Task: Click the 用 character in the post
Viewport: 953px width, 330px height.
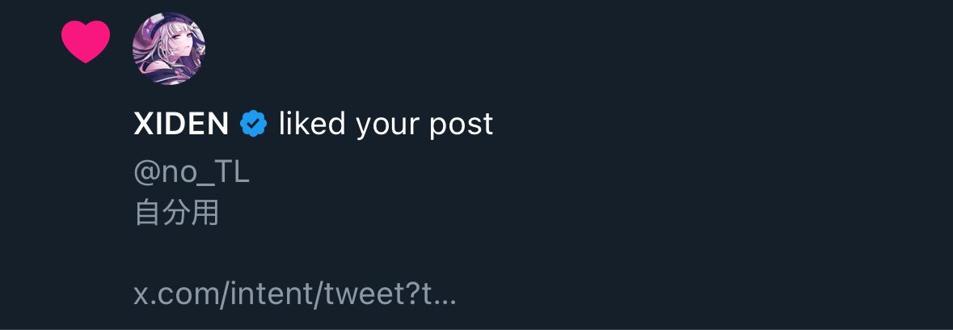Action: [x=205, y=214]
